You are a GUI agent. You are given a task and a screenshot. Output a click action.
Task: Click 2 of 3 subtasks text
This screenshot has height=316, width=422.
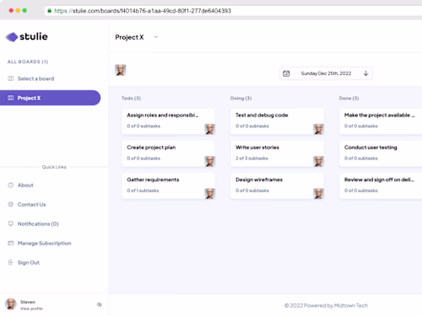click(252, 158)
